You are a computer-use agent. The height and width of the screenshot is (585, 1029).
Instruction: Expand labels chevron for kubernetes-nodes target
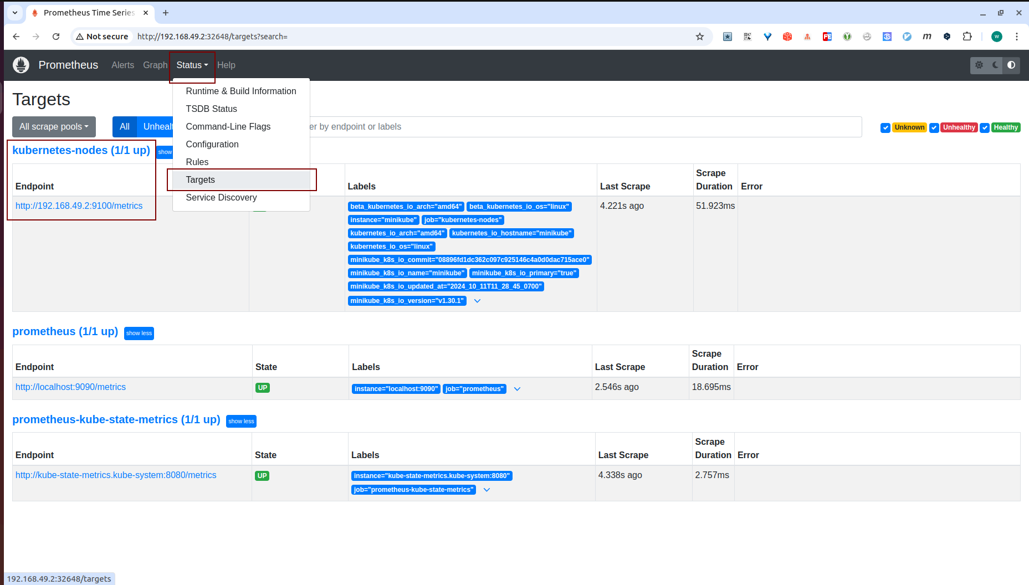pyautogui.click(x=477, y=301)
